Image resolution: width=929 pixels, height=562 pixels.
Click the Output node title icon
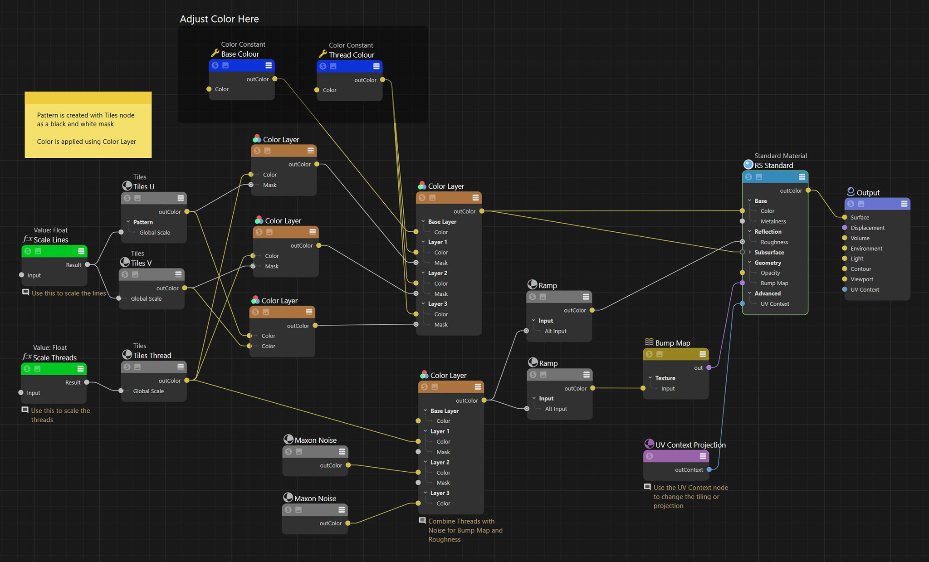pyautogui.click(x=851, y=191)
